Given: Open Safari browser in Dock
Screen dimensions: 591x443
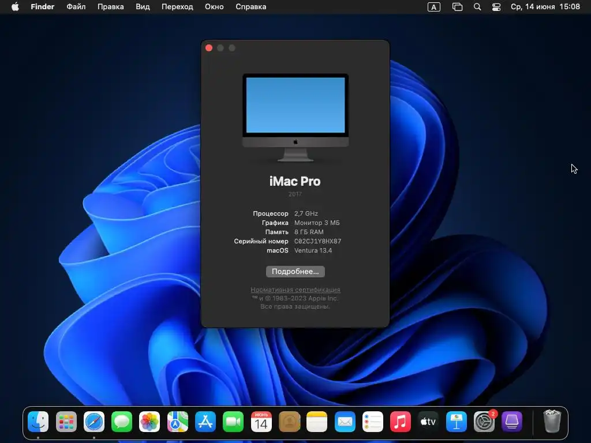Looking at the screenshot, I should point(94,422).
